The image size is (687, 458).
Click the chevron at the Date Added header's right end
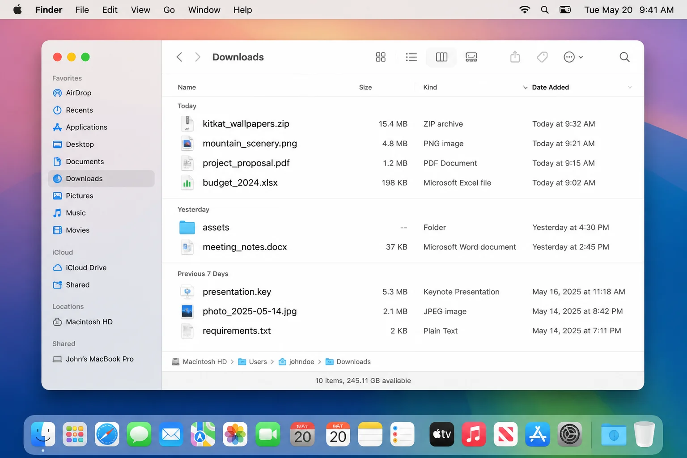coord(630,87)
